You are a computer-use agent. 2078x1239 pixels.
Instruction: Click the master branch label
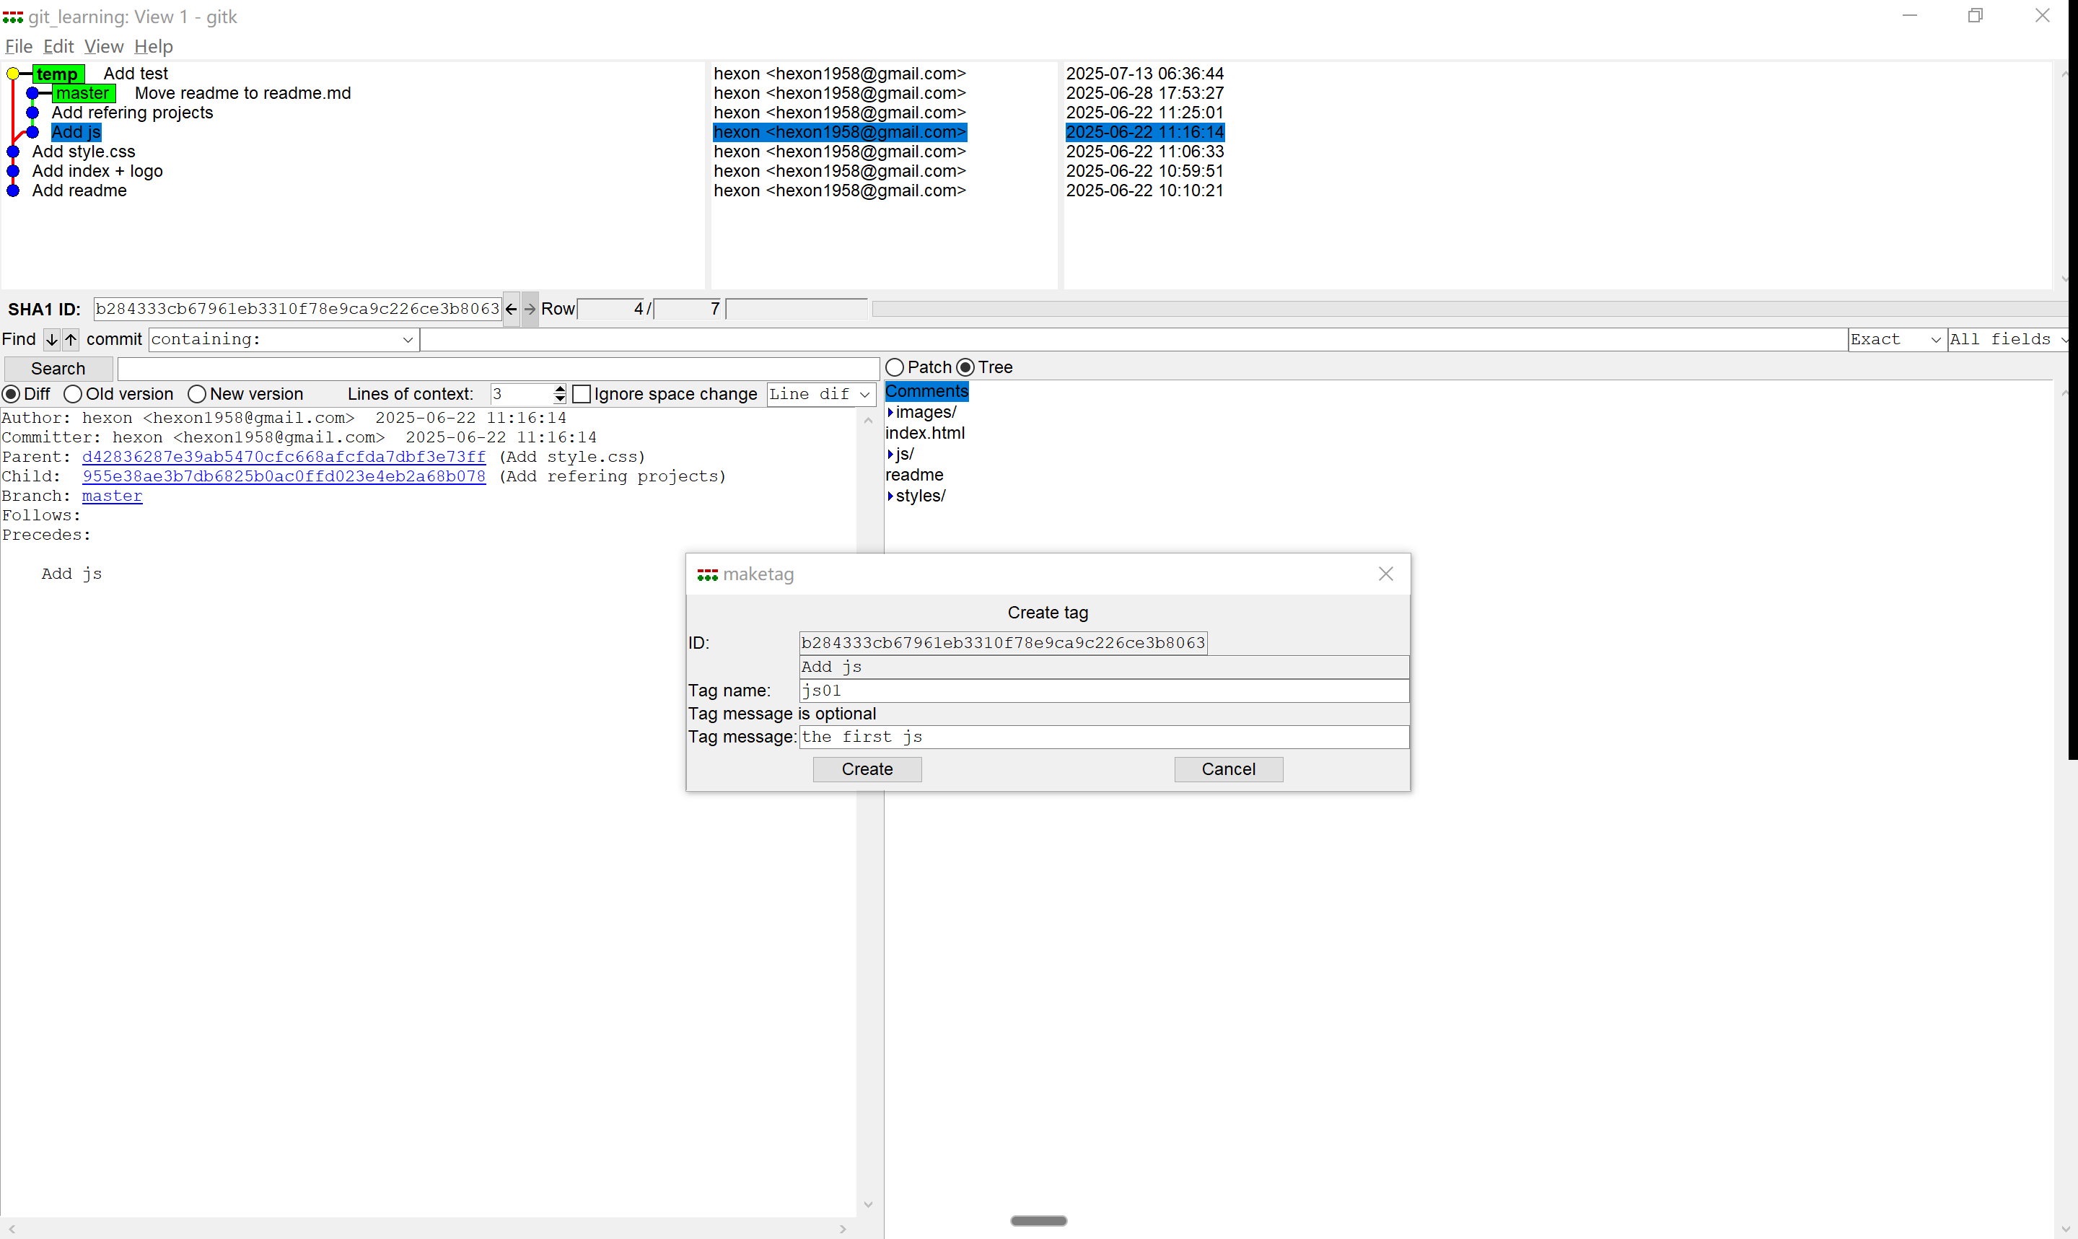[83, 94]
